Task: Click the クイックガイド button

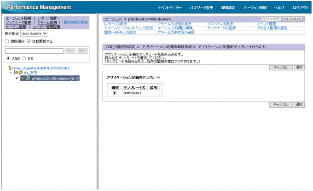Action: [292, 19]
